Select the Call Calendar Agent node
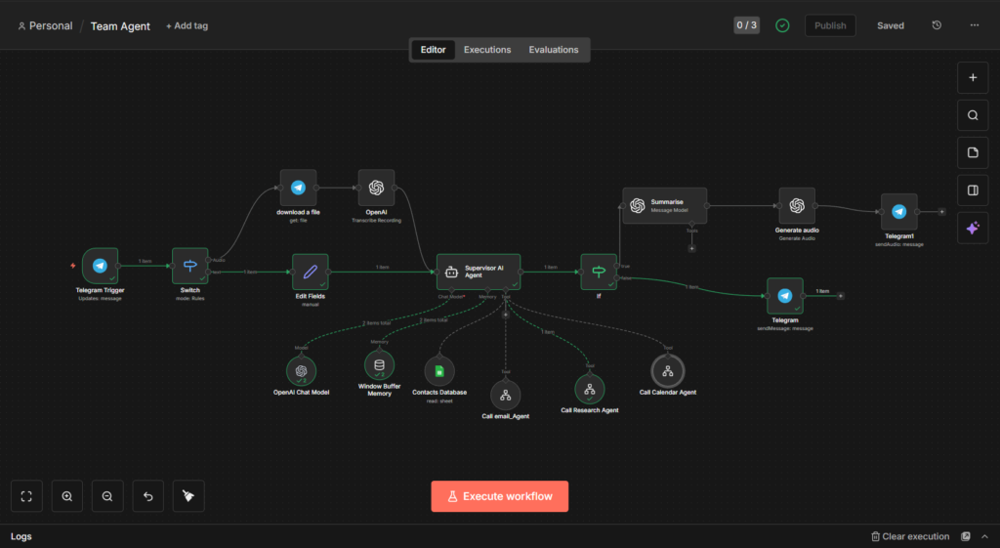The image size is (1000, 548). [x=668, y=370]
